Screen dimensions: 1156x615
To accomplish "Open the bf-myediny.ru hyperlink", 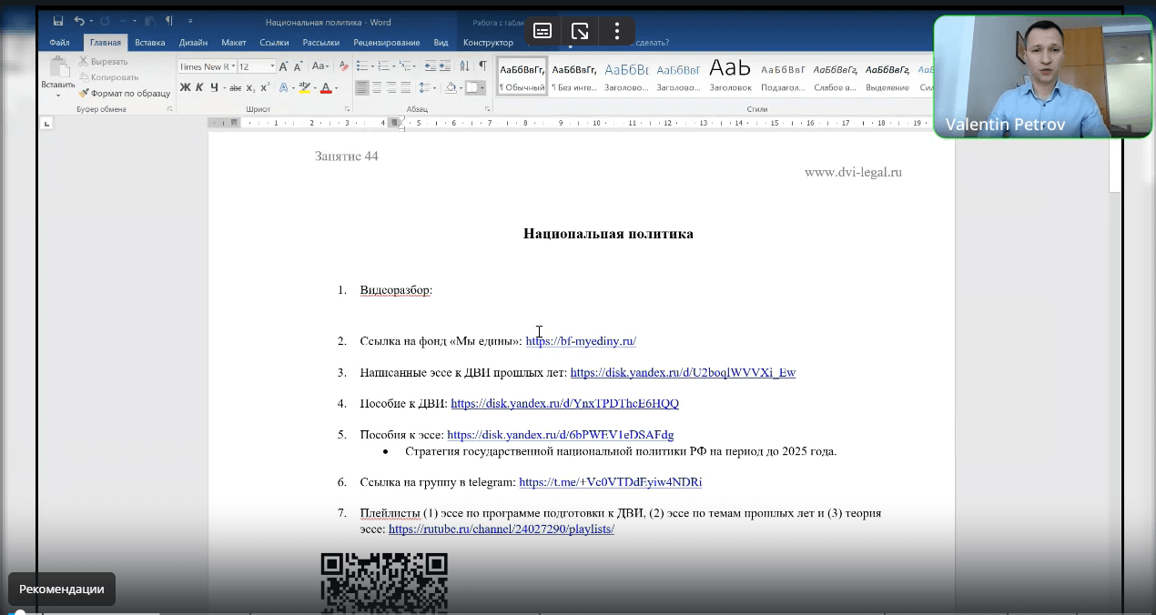I will coord(580,341).
